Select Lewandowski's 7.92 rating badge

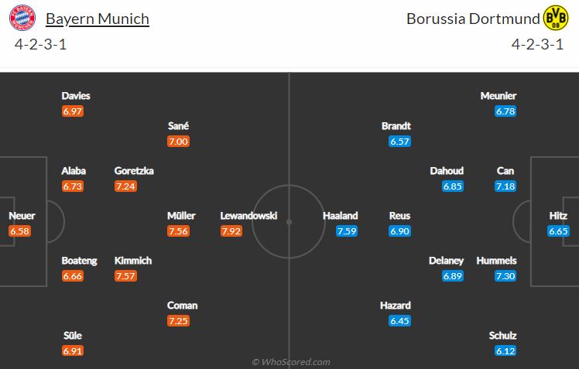coord(231,231)
